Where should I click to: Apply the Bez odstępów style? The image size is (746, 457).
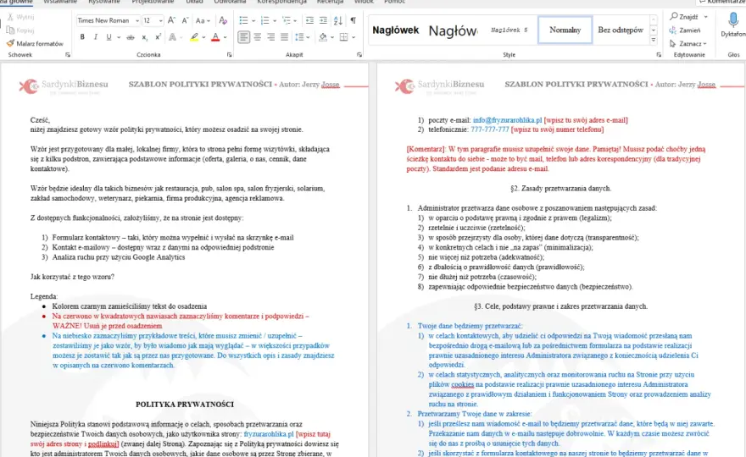click(621, 30)
